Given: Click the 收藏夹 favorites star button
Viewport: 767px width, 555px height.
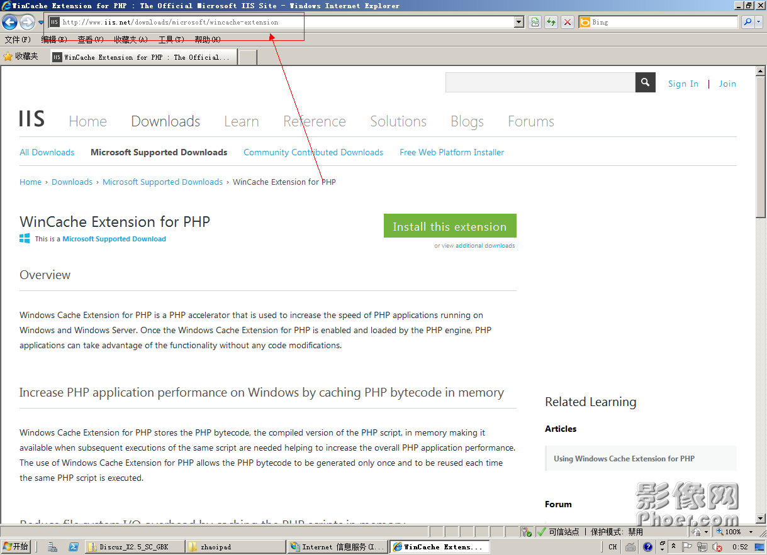Looking at the screenshot, I should click(21, 57).
